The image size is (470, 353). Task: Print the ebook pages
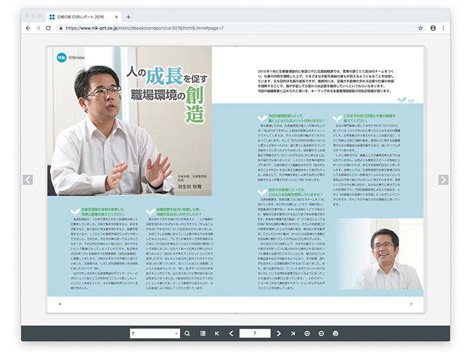335,333
